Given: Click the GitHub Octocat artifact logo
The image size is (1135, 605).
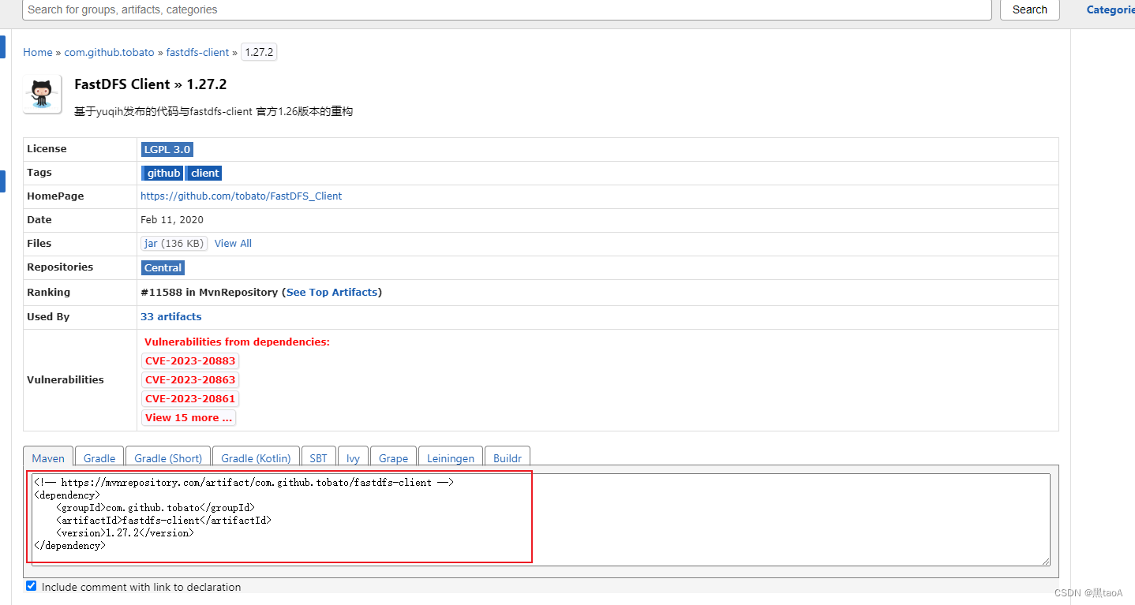Looking at the screenshot, I should (x=43, y=94).
